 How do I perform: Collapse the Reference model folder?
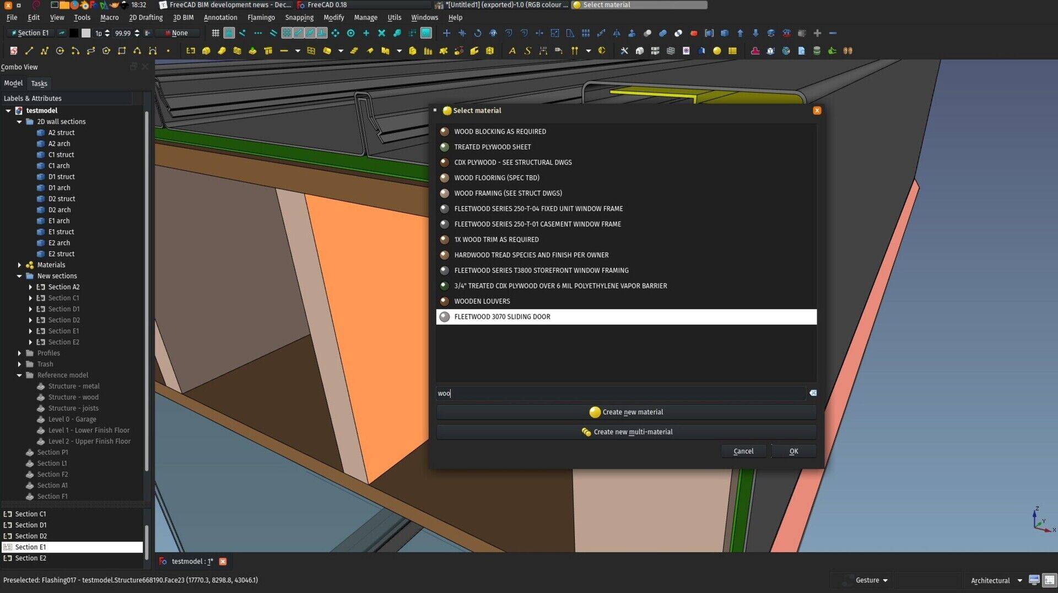click(x=20, y=375)
